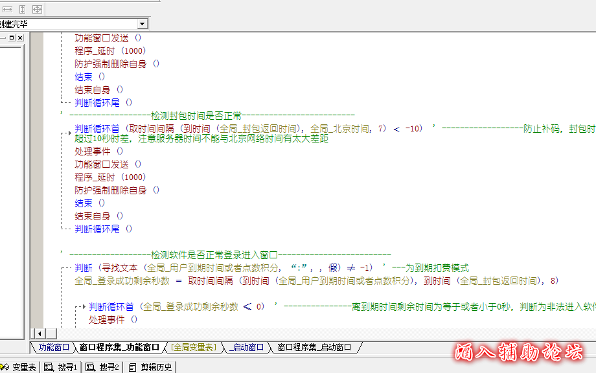Switch to the 功能窗口 tab
The height and width of the screenshot is (373, 596).
[x=53, y=347]
